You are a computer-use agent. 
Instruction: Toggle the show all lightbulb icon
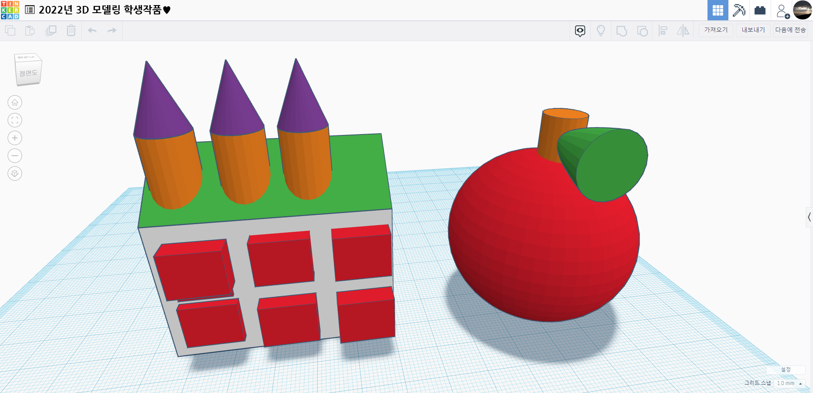(x=601, y=31)
